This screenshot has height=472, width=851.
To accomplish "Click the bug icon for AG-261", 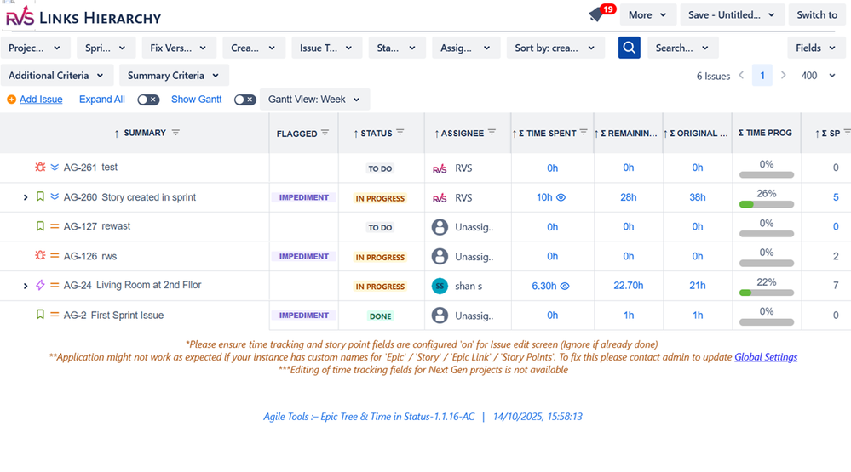I will [x=39, y=168].
